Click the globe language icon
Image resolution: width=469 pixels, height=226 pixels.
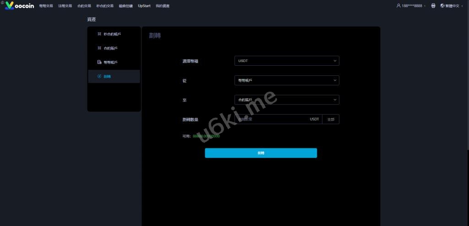[442, 6]
